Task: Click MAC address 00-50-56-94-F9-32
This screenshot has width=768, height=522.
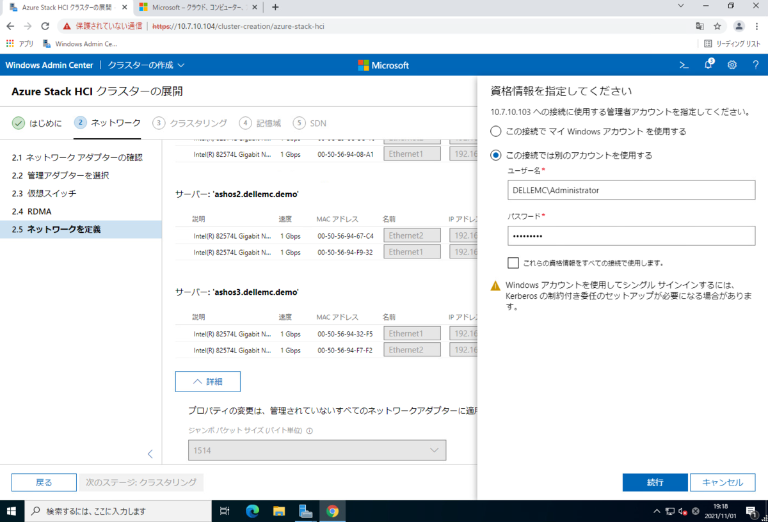Action: click(346, 252)
